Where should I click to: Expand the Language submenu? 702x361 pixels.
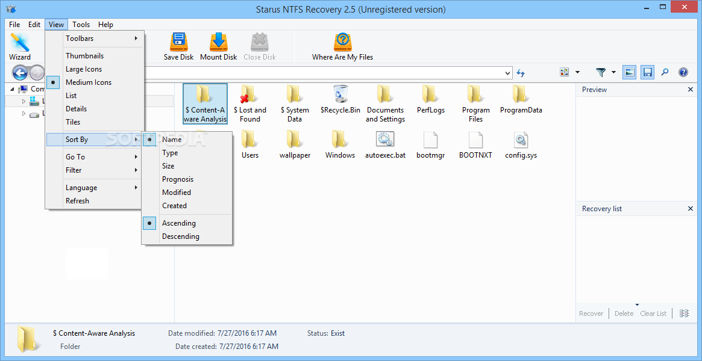tap(95, 188)
